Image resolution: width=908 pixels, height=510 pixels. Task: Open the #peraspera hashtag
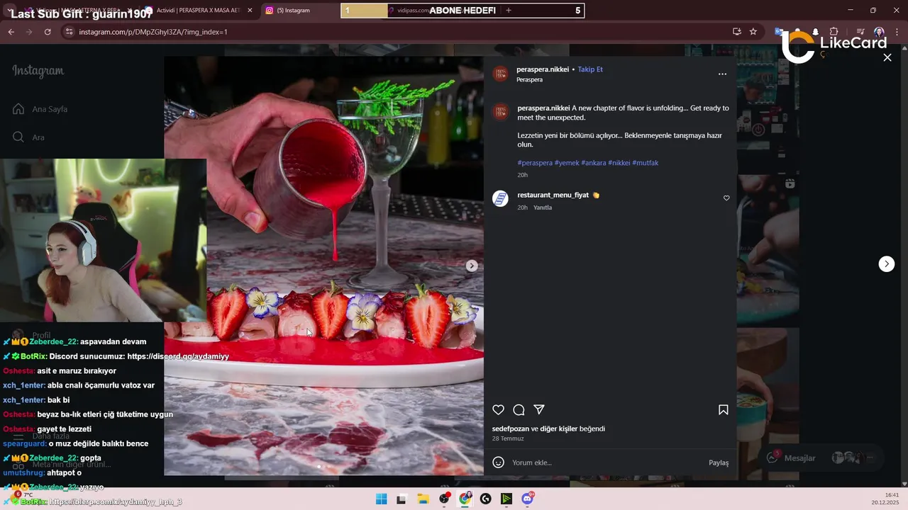point(535,163)
